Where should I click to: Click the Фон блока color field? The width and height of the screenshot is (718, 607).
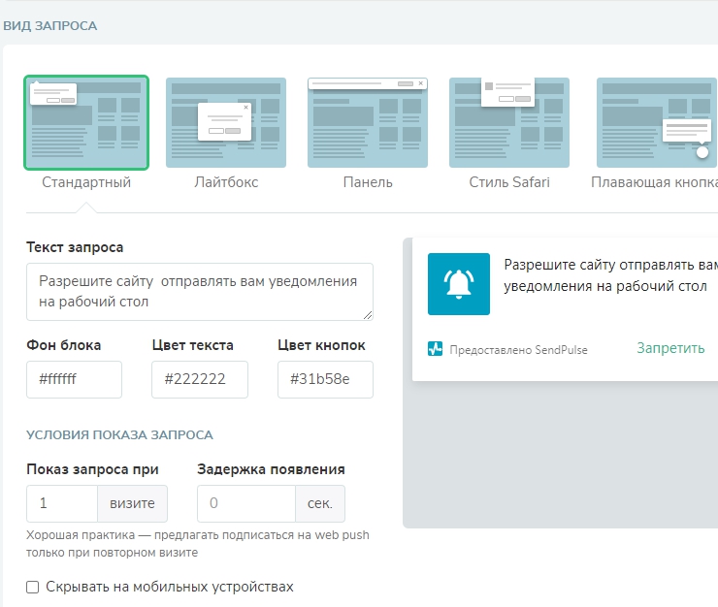click(75, 379)
